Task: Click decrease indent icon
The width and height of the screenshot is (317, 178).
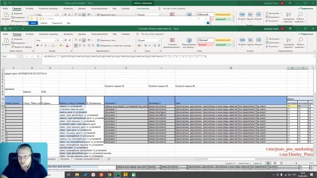Action: coord(89,45)
